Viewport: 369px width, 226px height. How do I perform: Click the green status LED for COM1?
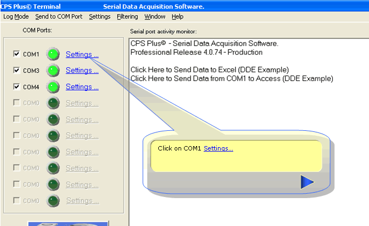click(x=53, y=54)
